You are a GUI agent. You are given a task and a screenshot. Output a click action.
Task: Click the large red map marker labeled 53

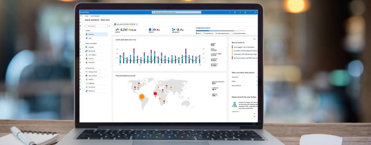tap(155, 94)
